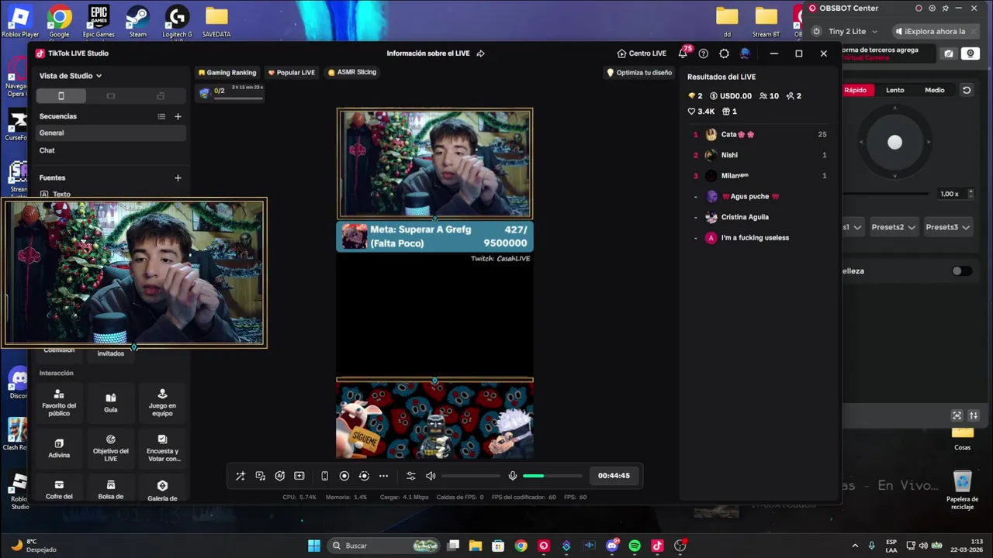Select the dual layout mode
The width and height of the screenshot is (993, 558).
coord(161,96)
